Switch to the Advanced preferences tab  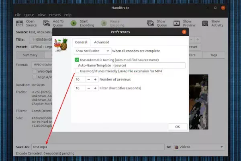click(102, 42)
